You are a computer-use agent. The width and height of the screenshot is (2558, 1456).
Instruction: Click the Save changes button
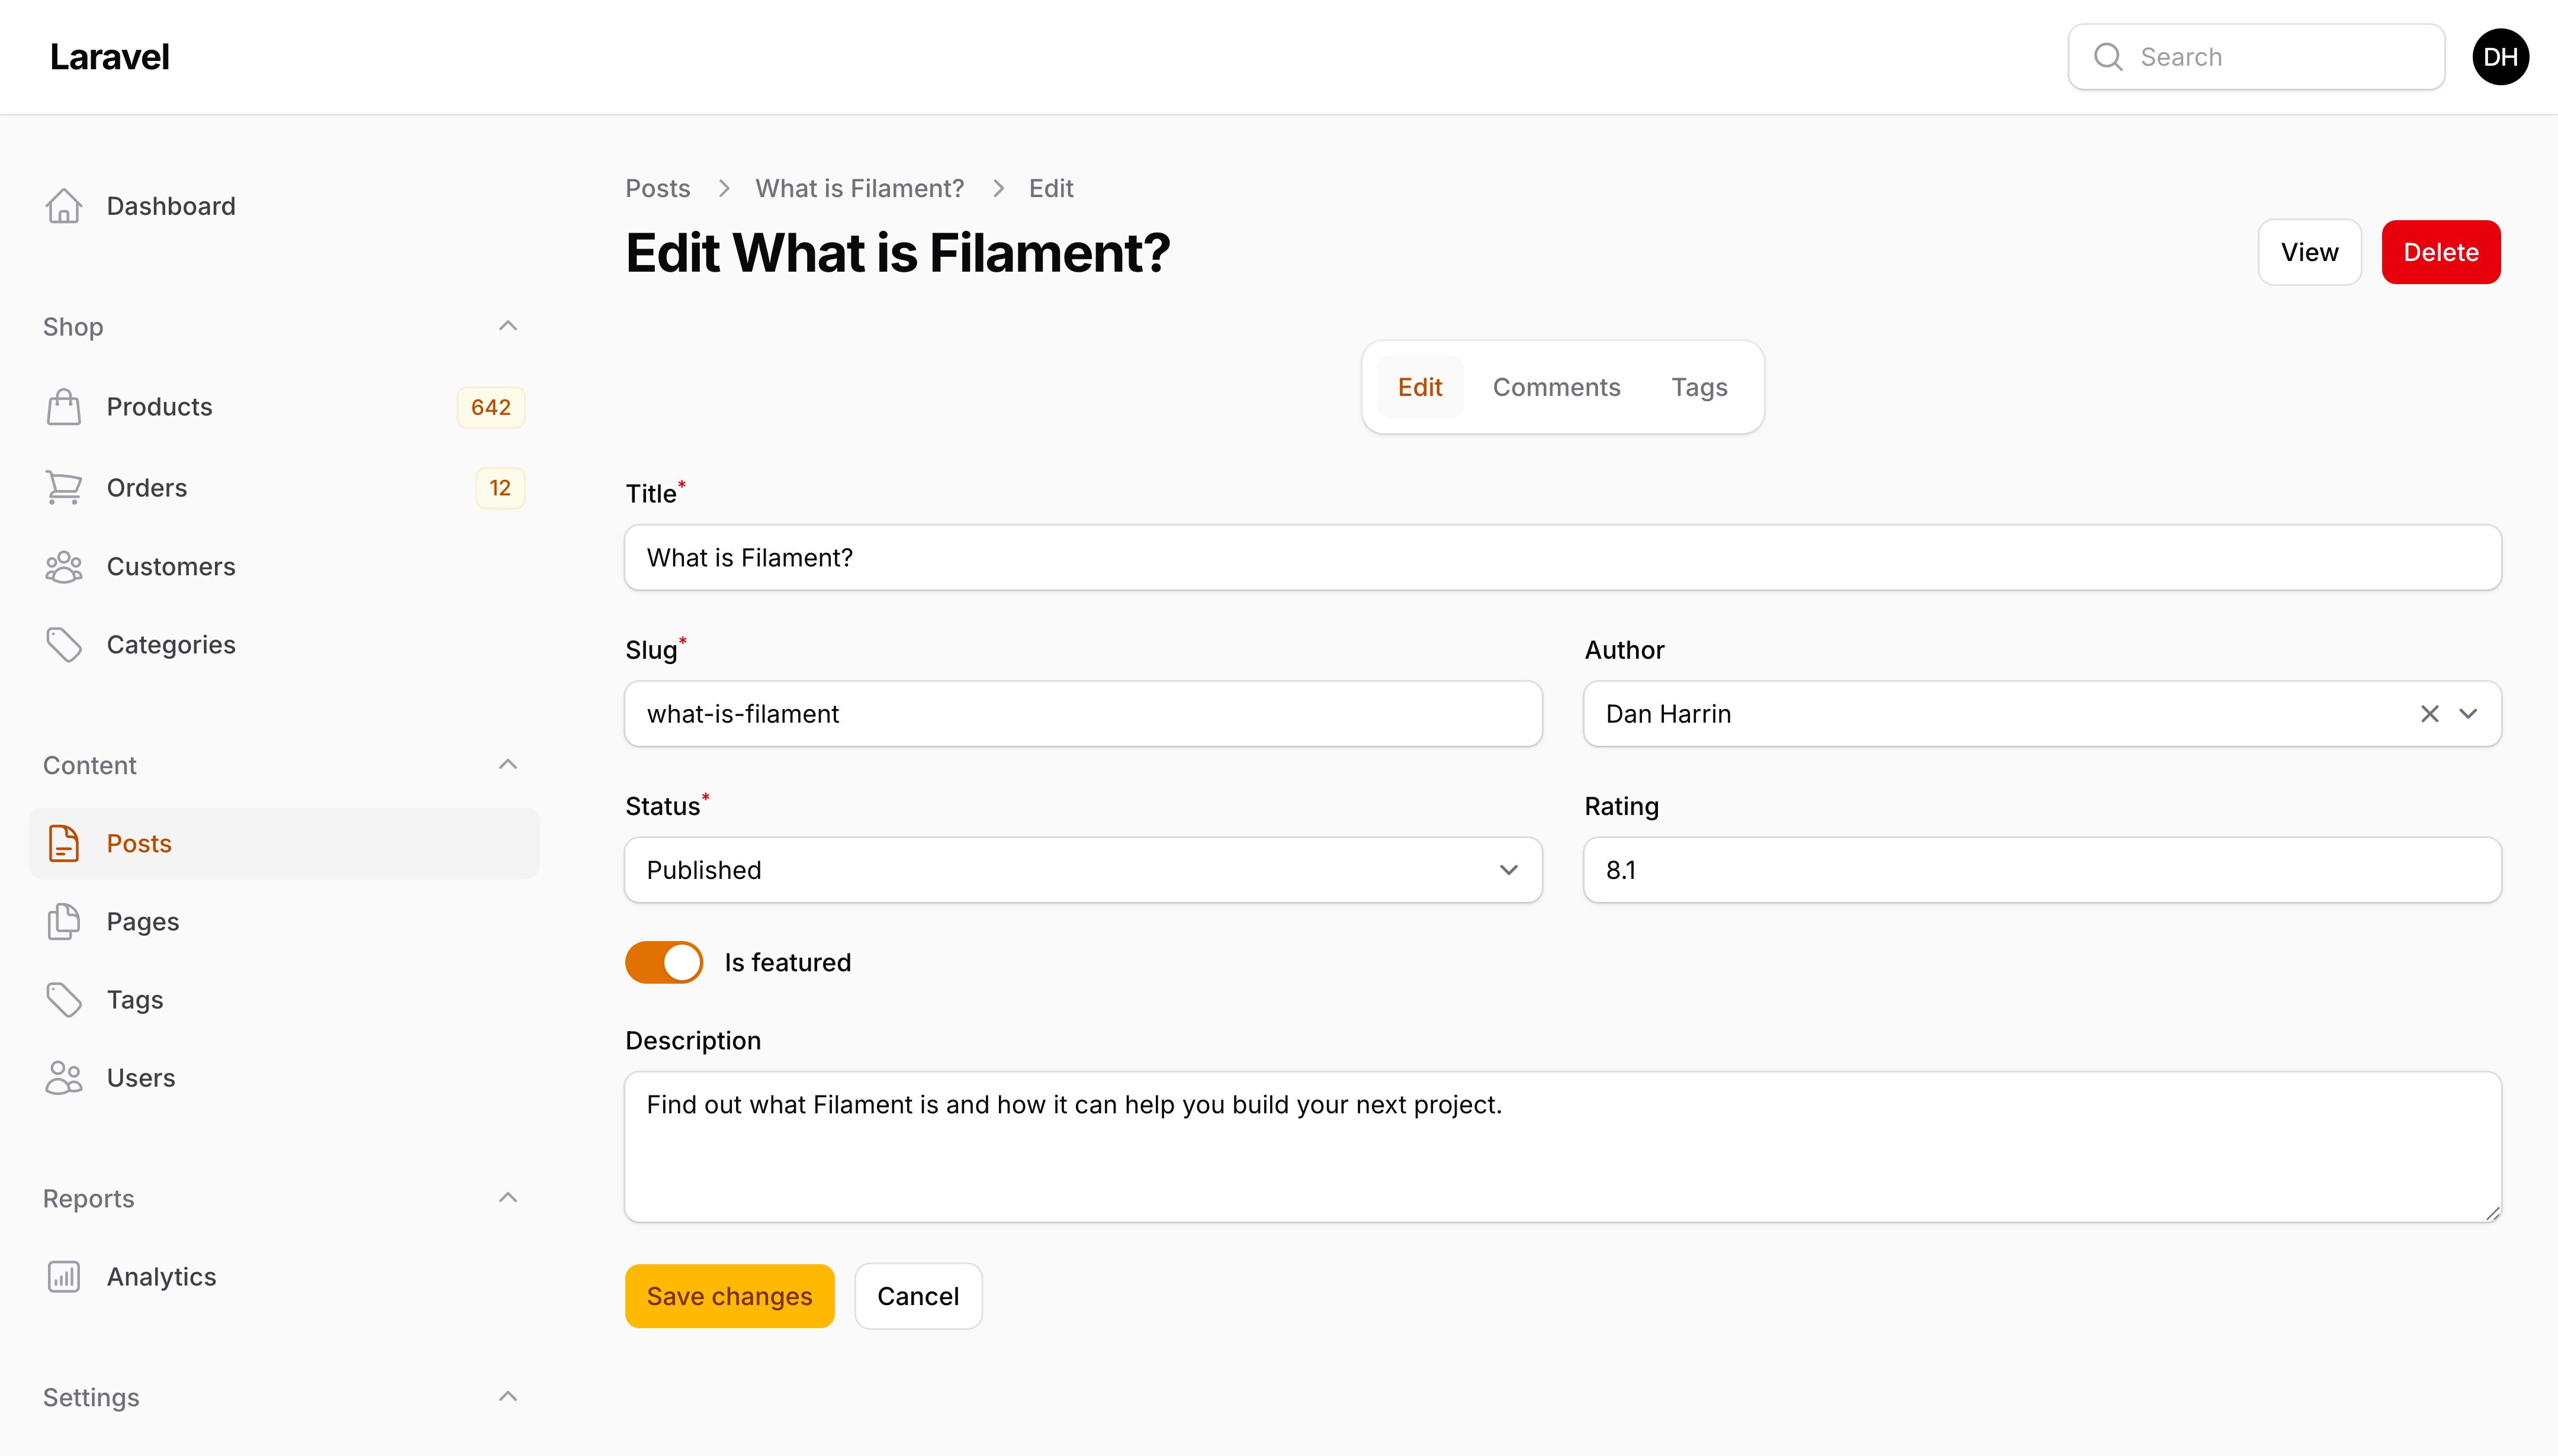[730, 1296]
